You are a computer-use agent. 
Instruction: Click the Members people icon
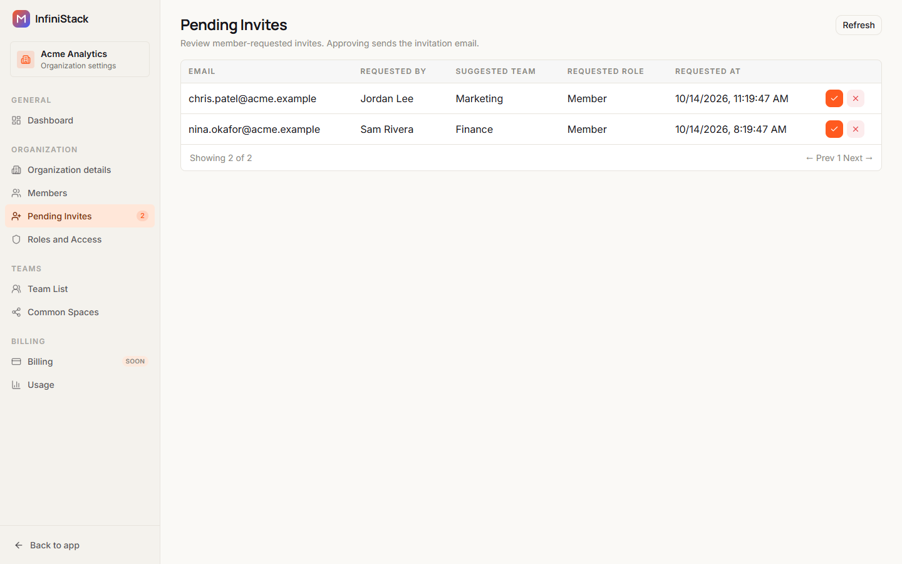[x=16, y=193]
